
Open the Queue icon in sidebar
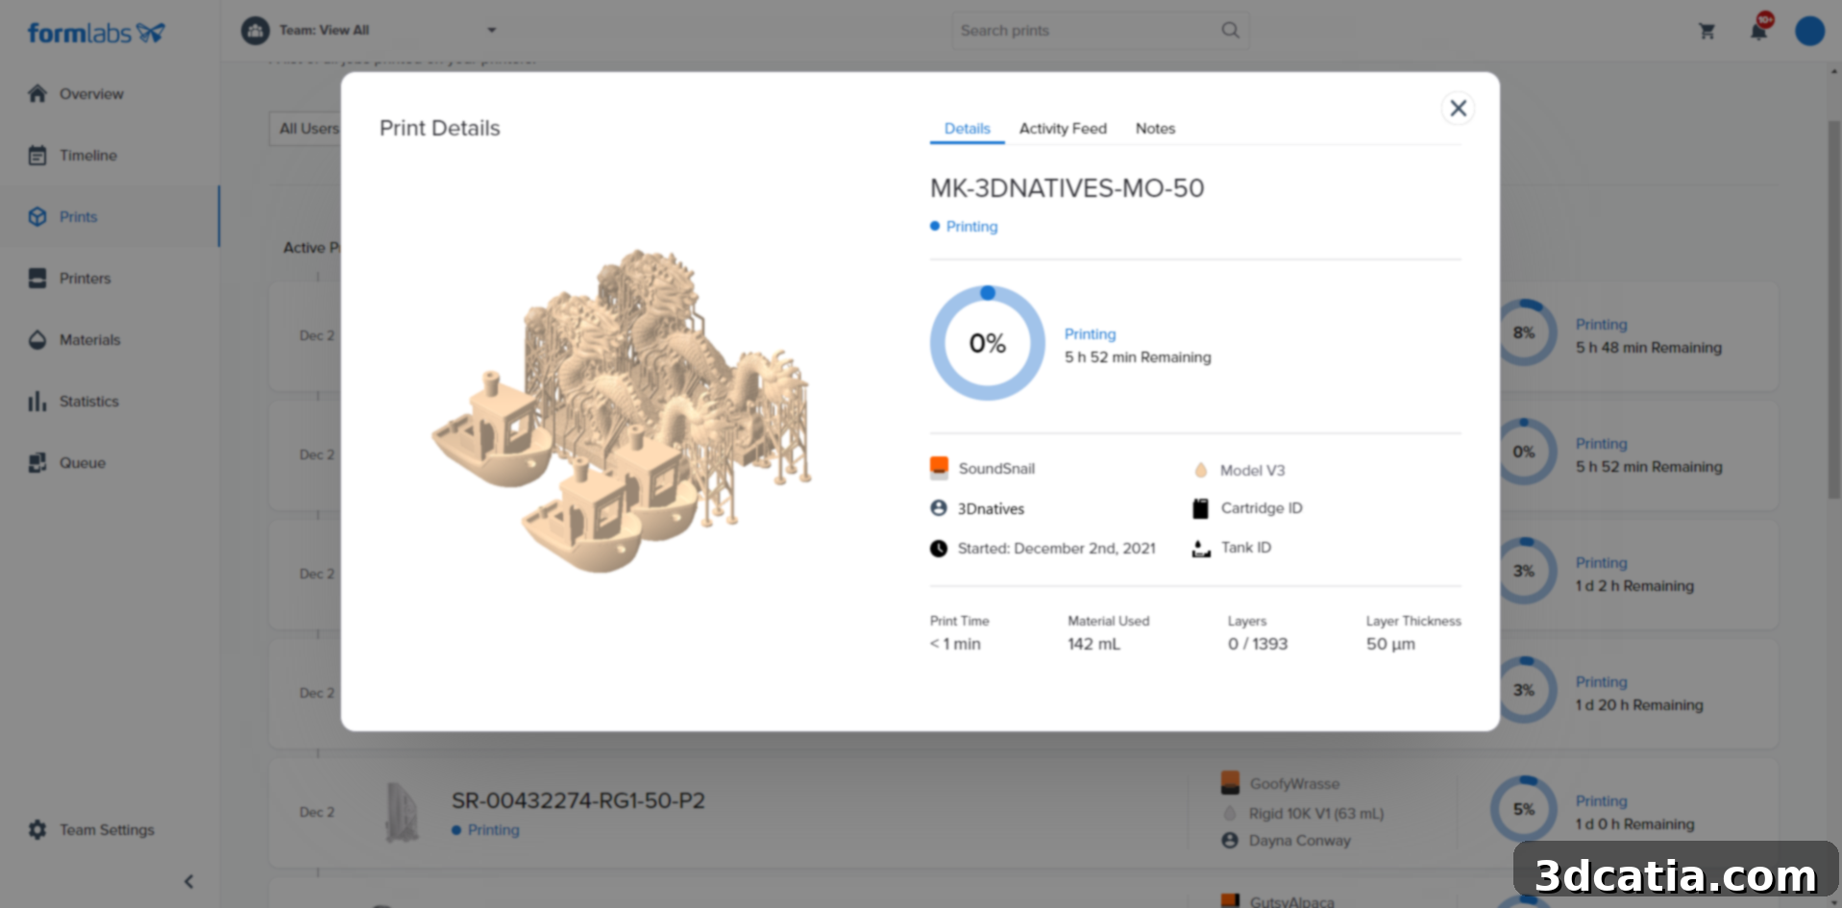point(37,462)
